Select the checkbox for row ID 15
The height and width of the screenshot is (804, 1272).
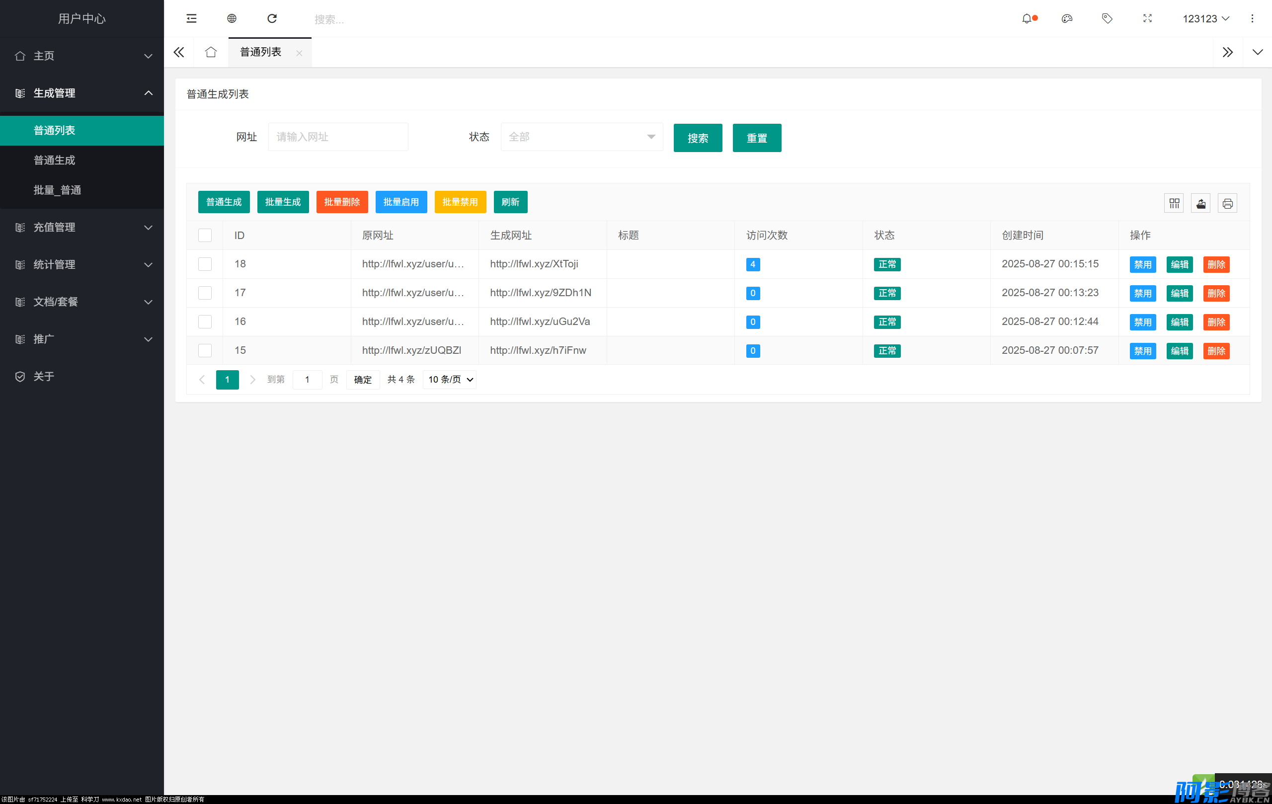205,351
